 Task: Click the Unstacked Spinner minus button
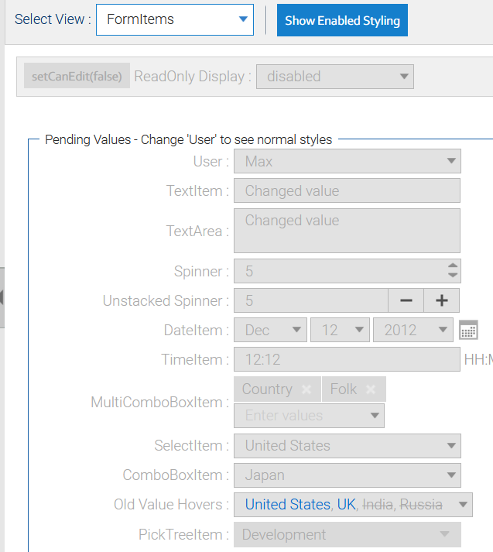tap(406, 300)
